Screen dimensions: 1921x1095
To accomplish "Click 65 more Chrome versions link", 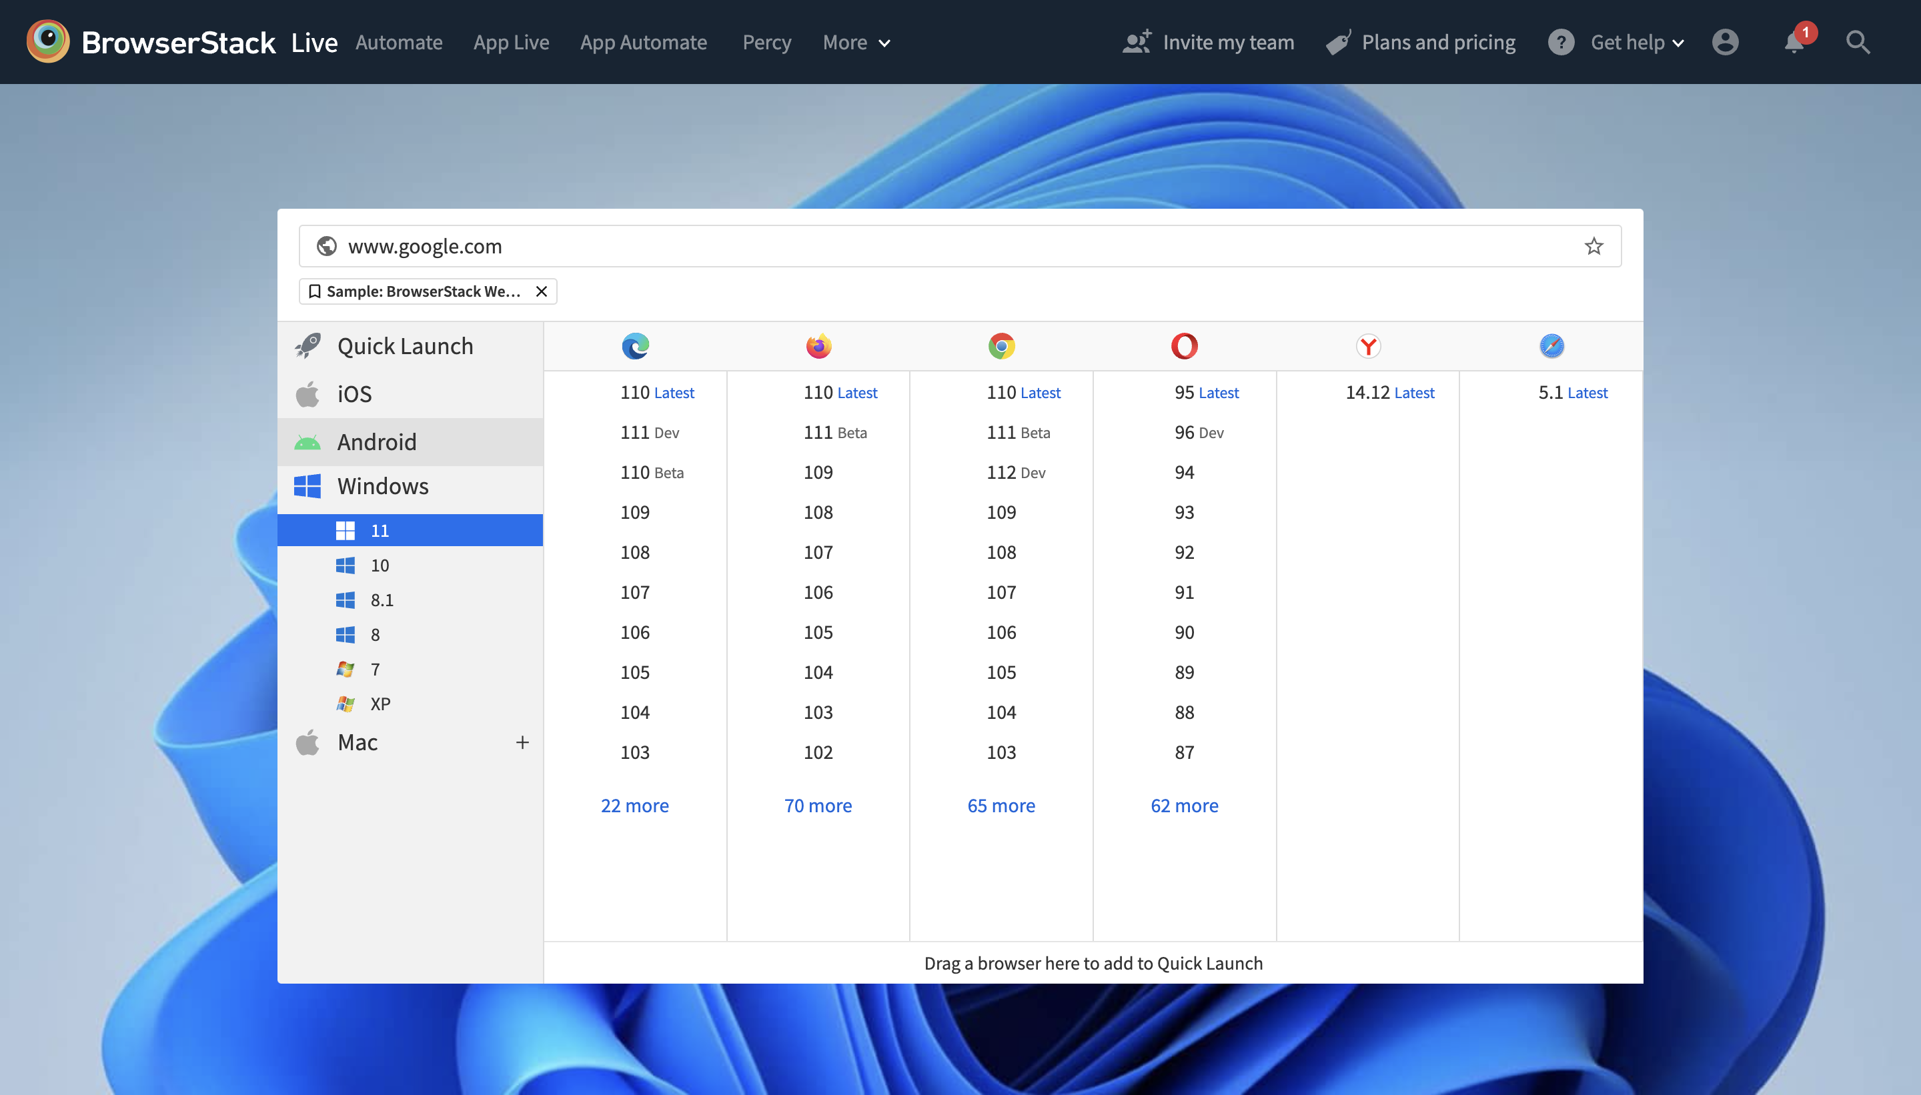I will (x=1001, y=805).
